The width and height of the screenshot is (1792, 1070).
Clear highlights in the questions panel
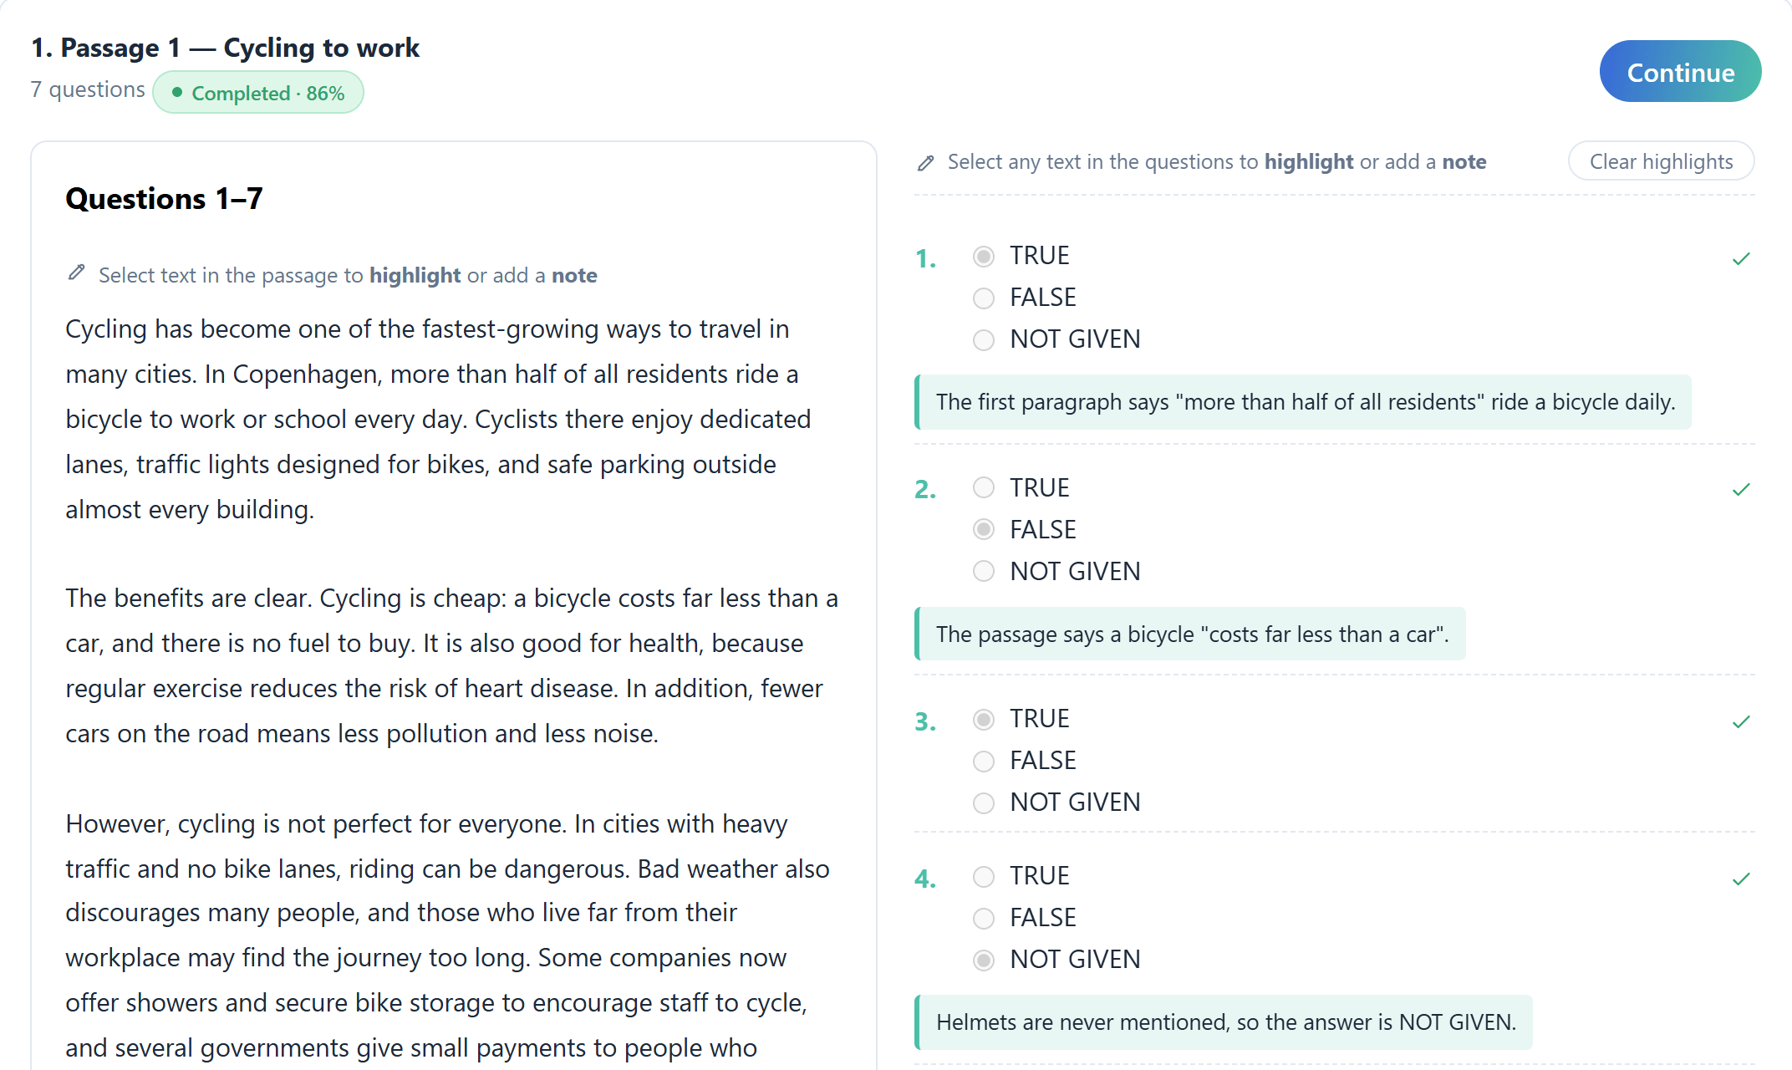point(1661,161)
